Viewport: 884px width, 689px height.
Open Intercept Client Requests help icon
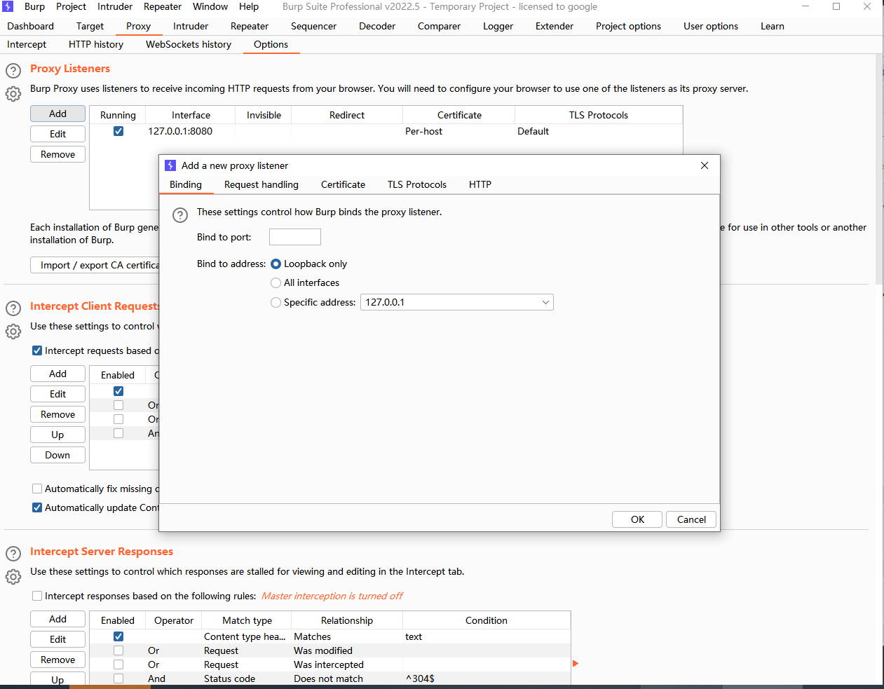(13, 308)
